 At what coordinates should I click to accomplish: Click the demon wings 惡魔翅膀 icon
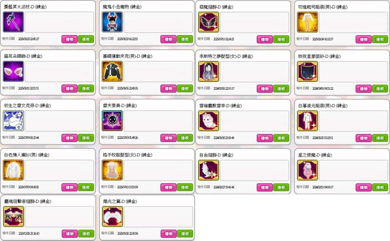208,23
